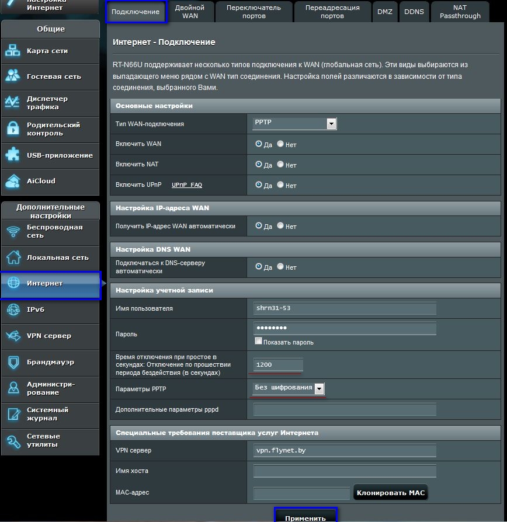Open the Брандмауэр shield icon
Screen dimensions: 507x522
click(x=13, y=363)
